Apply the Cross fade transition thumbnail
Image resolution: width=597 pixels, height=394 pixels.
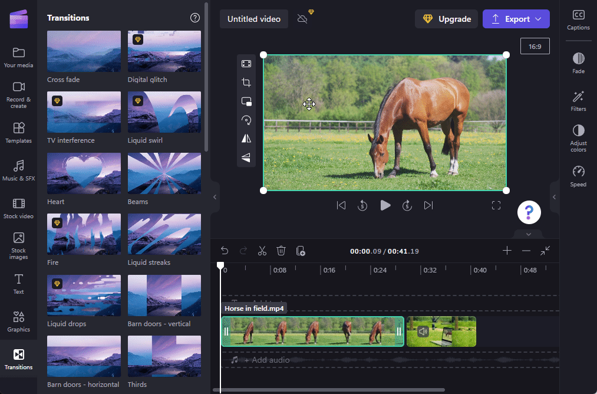coord(84,51)
